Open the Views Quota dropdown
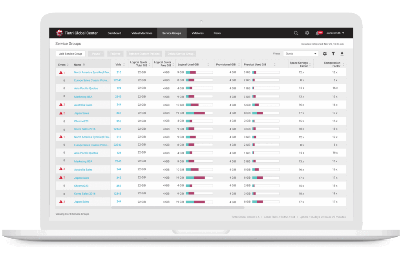This screenshot has height=261, width=402. coord(301,54)
